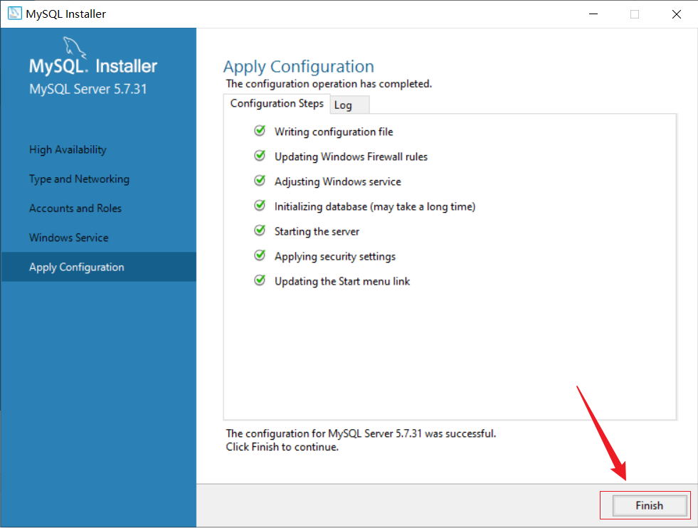Click checkmark beside Starting the server
This screenshot has height=528, width=698.
click(260, 231)
